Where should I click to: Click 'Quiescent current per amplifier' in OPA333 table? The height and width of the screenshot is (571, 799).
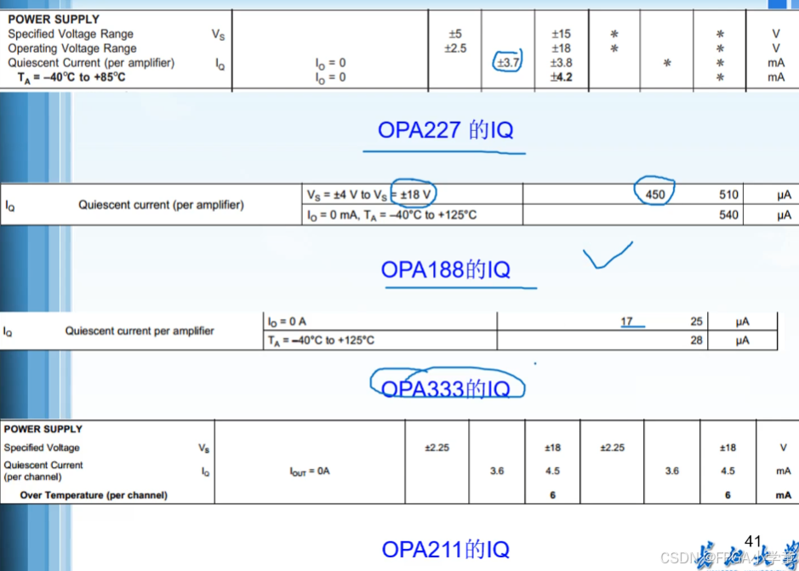(x=139, y=331)
